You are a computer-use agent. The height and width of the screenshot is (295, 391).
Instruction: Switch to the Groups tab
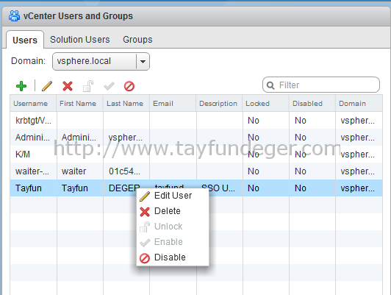click(x=137, y=40)
